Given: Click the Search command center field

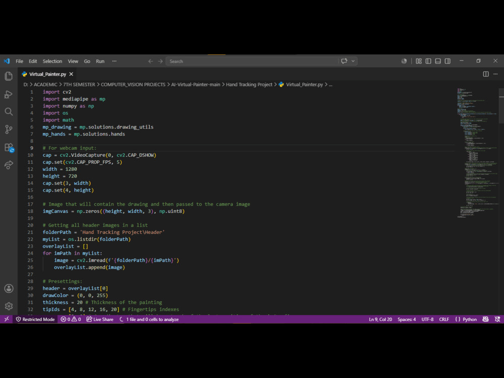Looking at the screenshot, I should (x=251, y=61).
